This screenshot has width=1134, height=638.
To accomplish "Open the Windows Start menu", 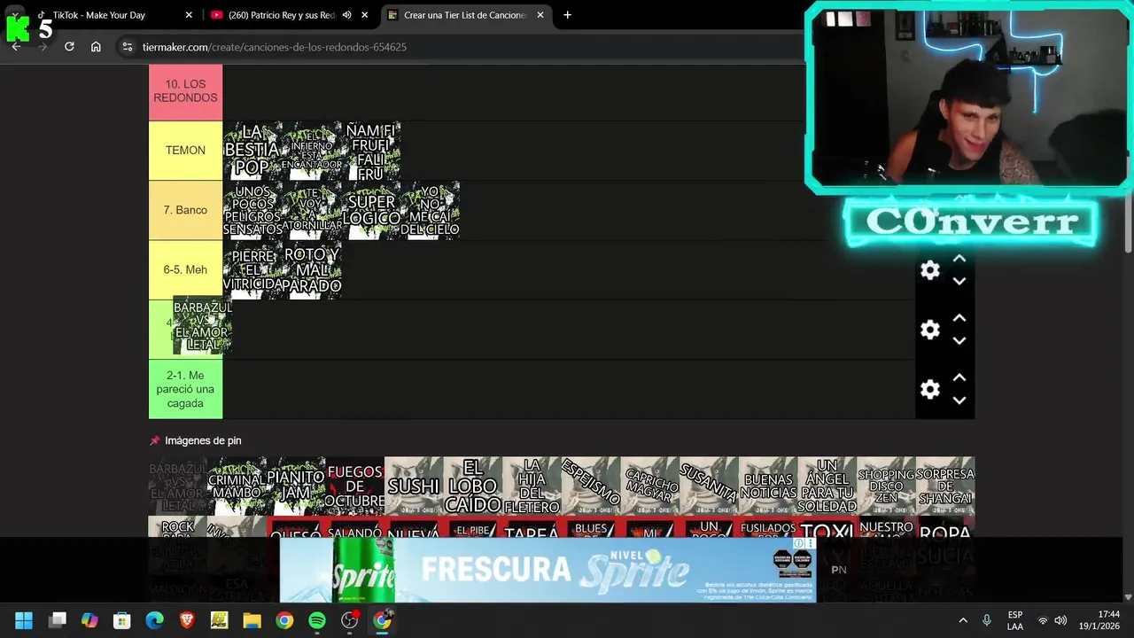I will (24, 620).
